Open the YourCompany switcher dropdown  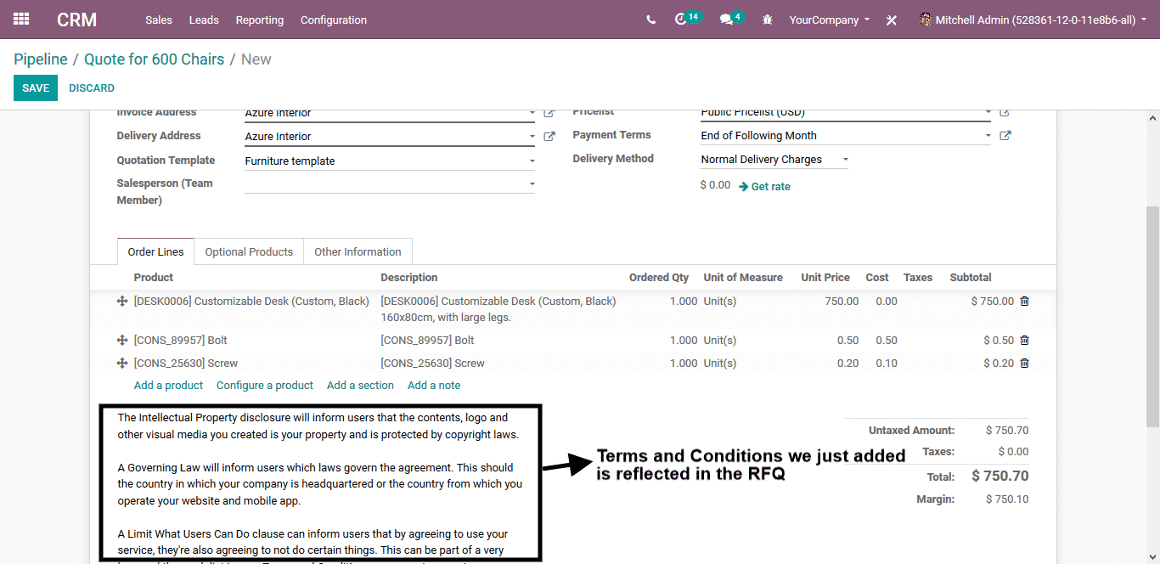pyautogui.click(x=829, y=20)
